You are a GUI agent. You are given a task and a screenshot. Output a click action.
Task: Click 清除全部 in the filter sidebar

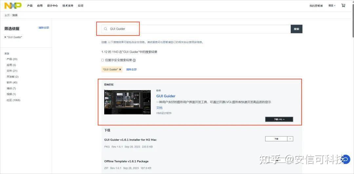click(x=44, y=28)
